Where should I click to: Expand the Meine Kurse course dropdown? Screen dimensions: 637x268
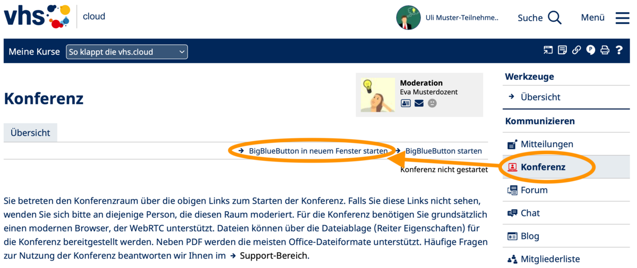tap(127, 52)
